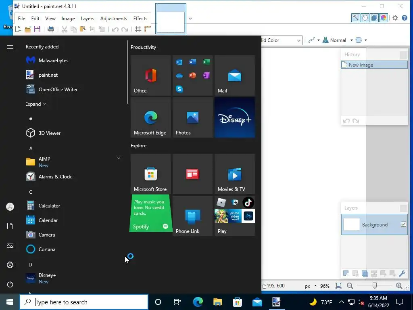Click the Start menu power button
Viewport: 413px width, 310px height.
pyautogui.click(x=10, y=284)
